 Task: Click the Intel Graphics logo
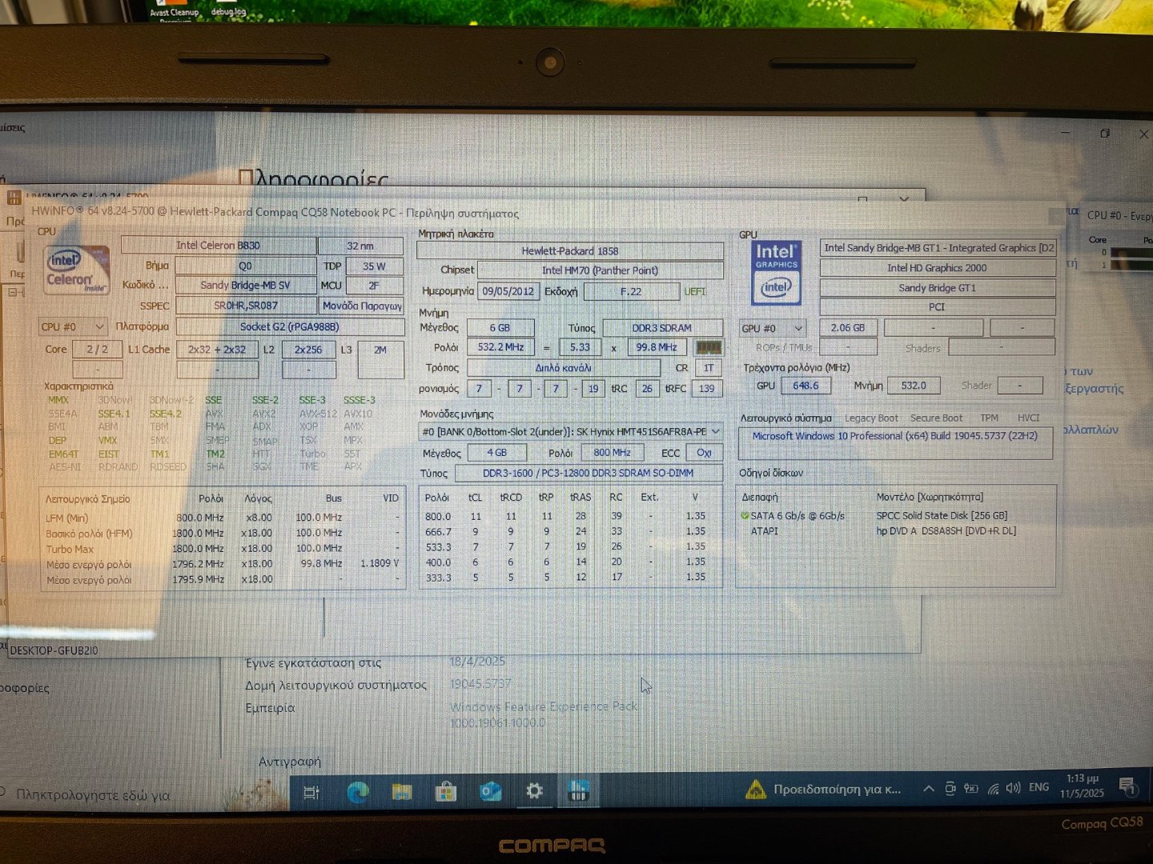coord(776,274)
